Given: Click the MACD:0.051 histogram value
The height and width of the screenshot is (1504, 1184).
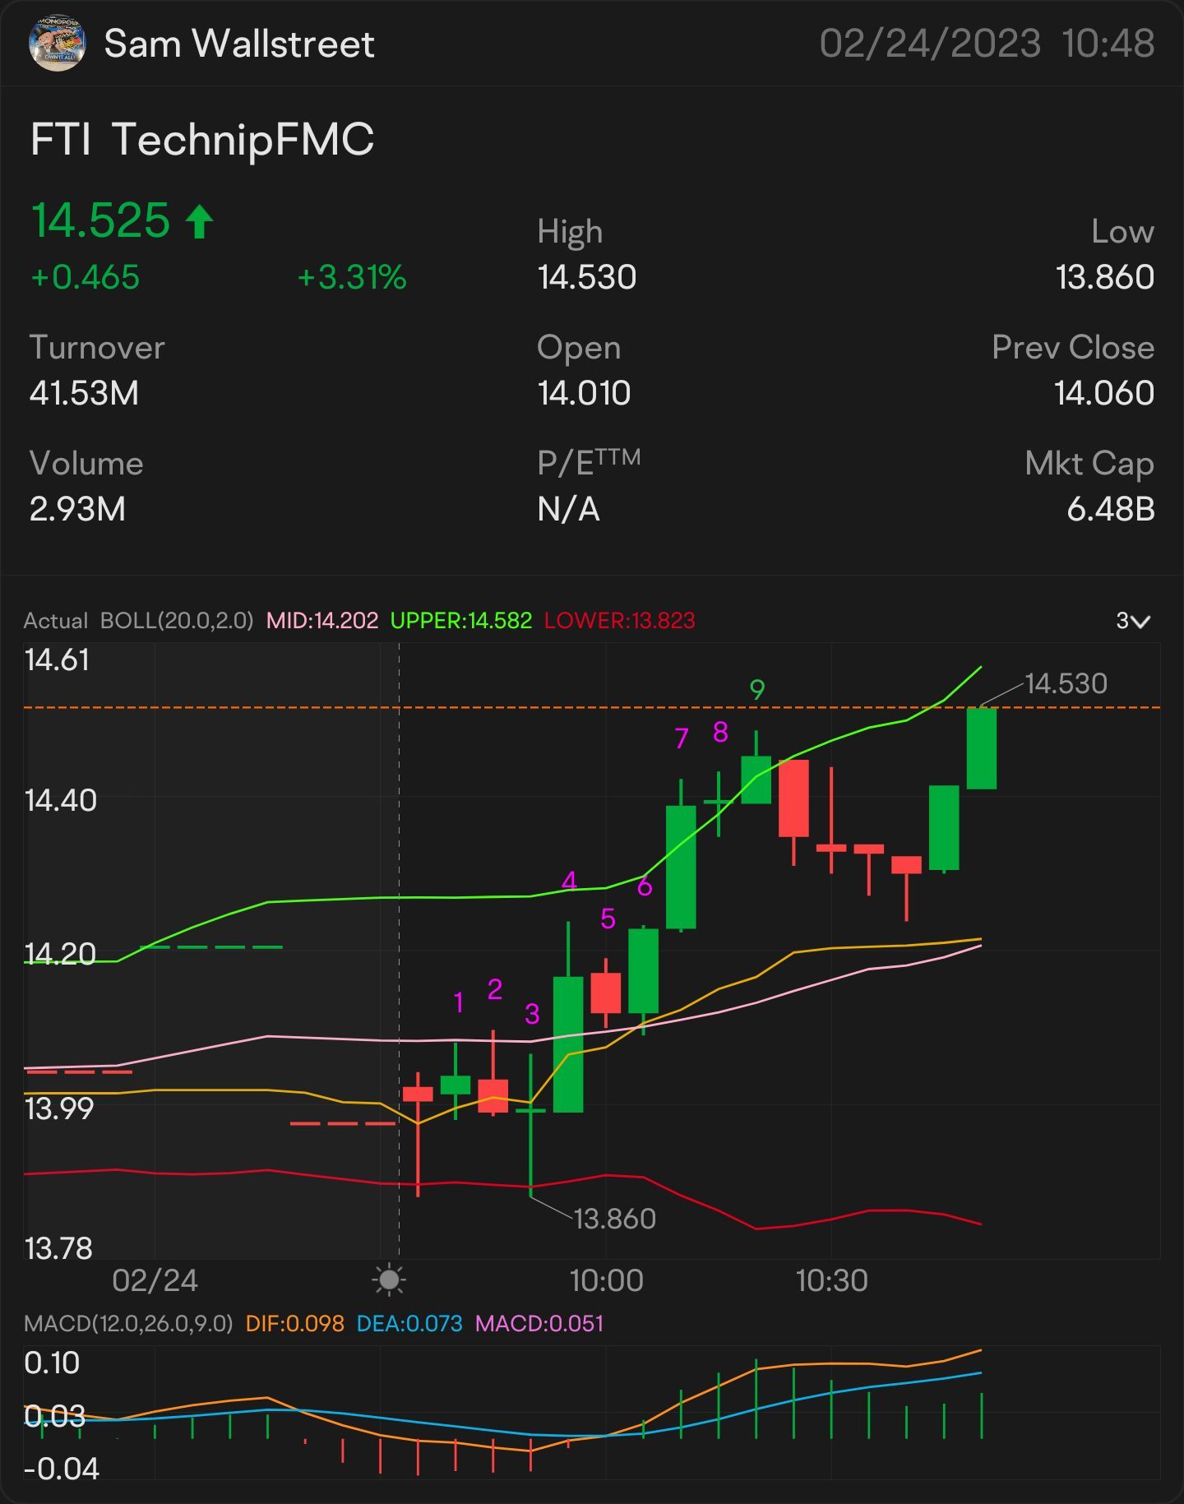Looking at the screenshot, I should pos(539,1324).
